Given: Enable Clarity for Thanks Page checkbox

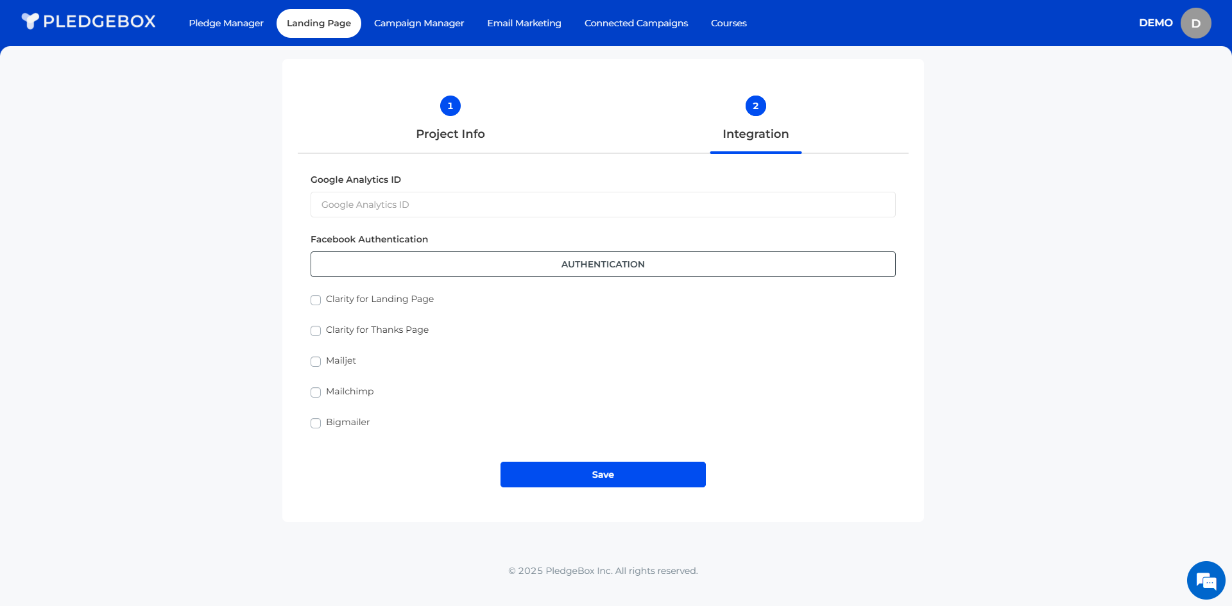Looking at the screenshot, I should tap(316, 331).
